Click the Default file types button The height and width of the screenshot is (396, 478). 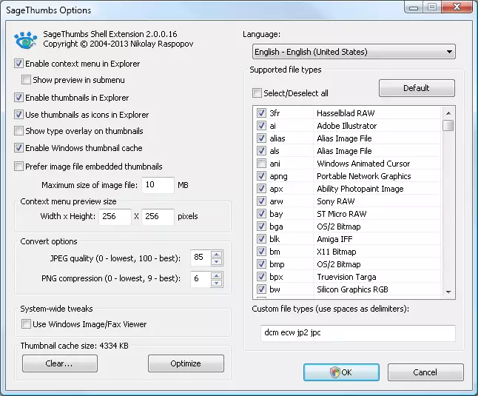point(417,88)
